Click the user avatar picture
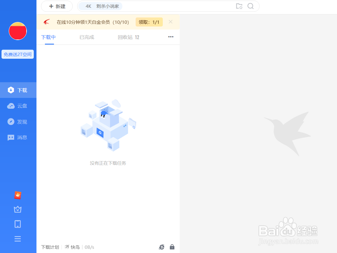 (18, 31)
